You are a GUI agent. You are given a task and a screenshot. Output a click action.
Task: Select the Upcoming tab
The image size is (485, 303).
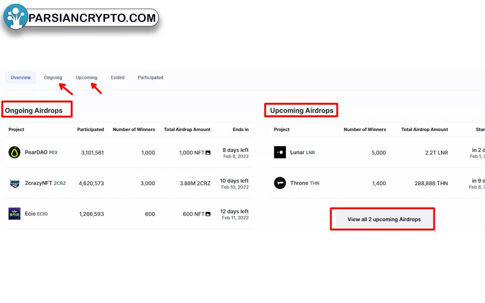[86, 78]
